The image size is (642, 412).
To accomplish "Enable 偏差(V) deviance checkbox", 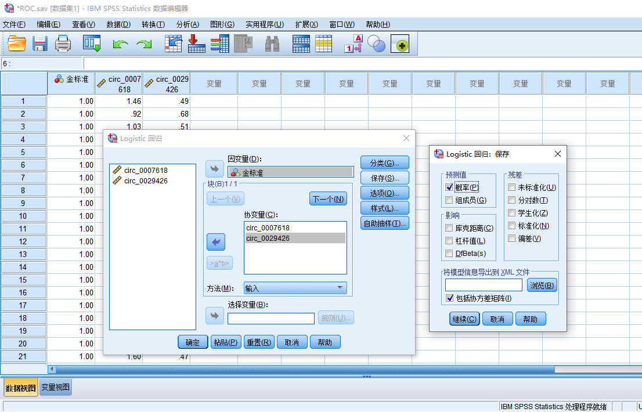I will click(x=512, y=238).
